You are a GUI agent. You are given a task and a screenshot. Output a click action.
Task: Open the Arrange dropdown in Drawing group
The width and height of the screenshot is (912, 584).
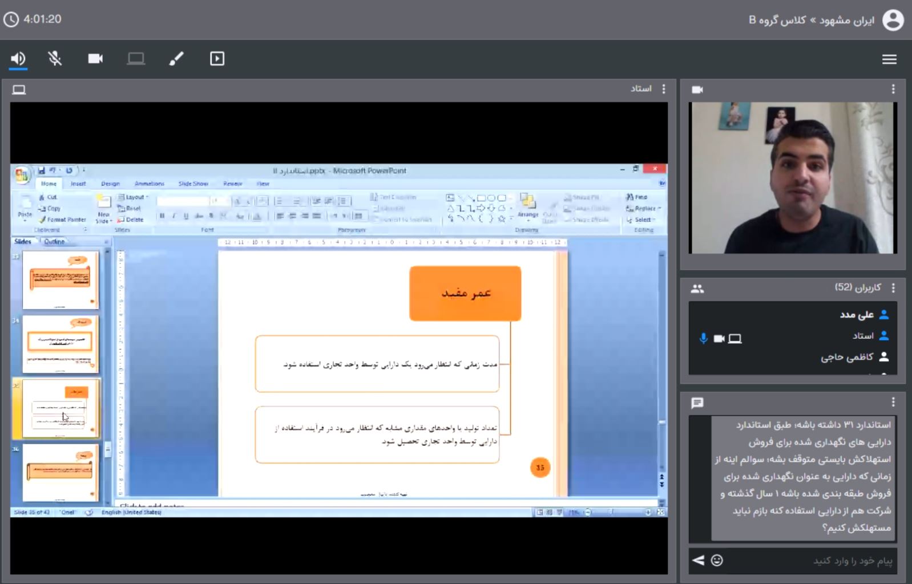(528, 206)
